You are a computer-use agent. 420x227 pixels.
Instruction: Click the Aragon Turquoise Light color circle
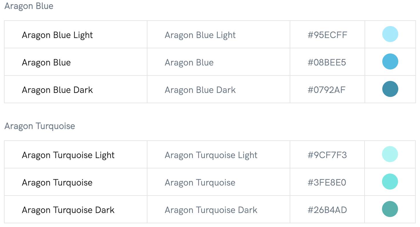[x=390, y=154]
